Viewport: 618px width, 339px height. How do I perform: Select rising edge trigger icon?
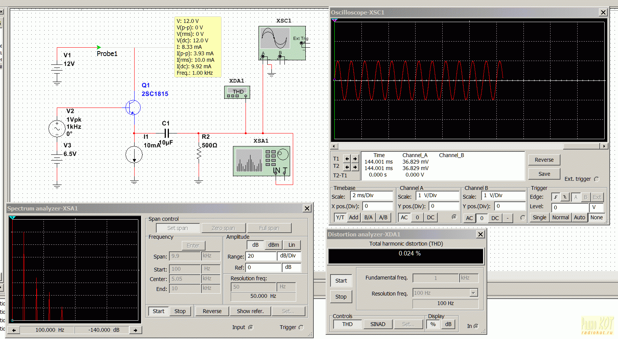[556, 197]
